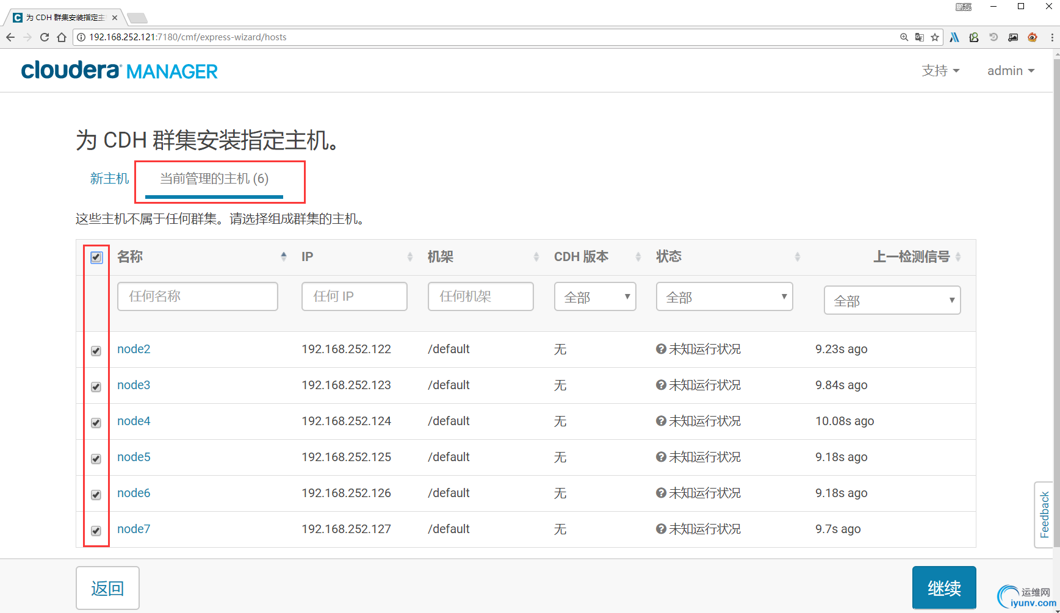Click the 继续 button
This screenshot has width=1060, height=613.
coord(944,588)
